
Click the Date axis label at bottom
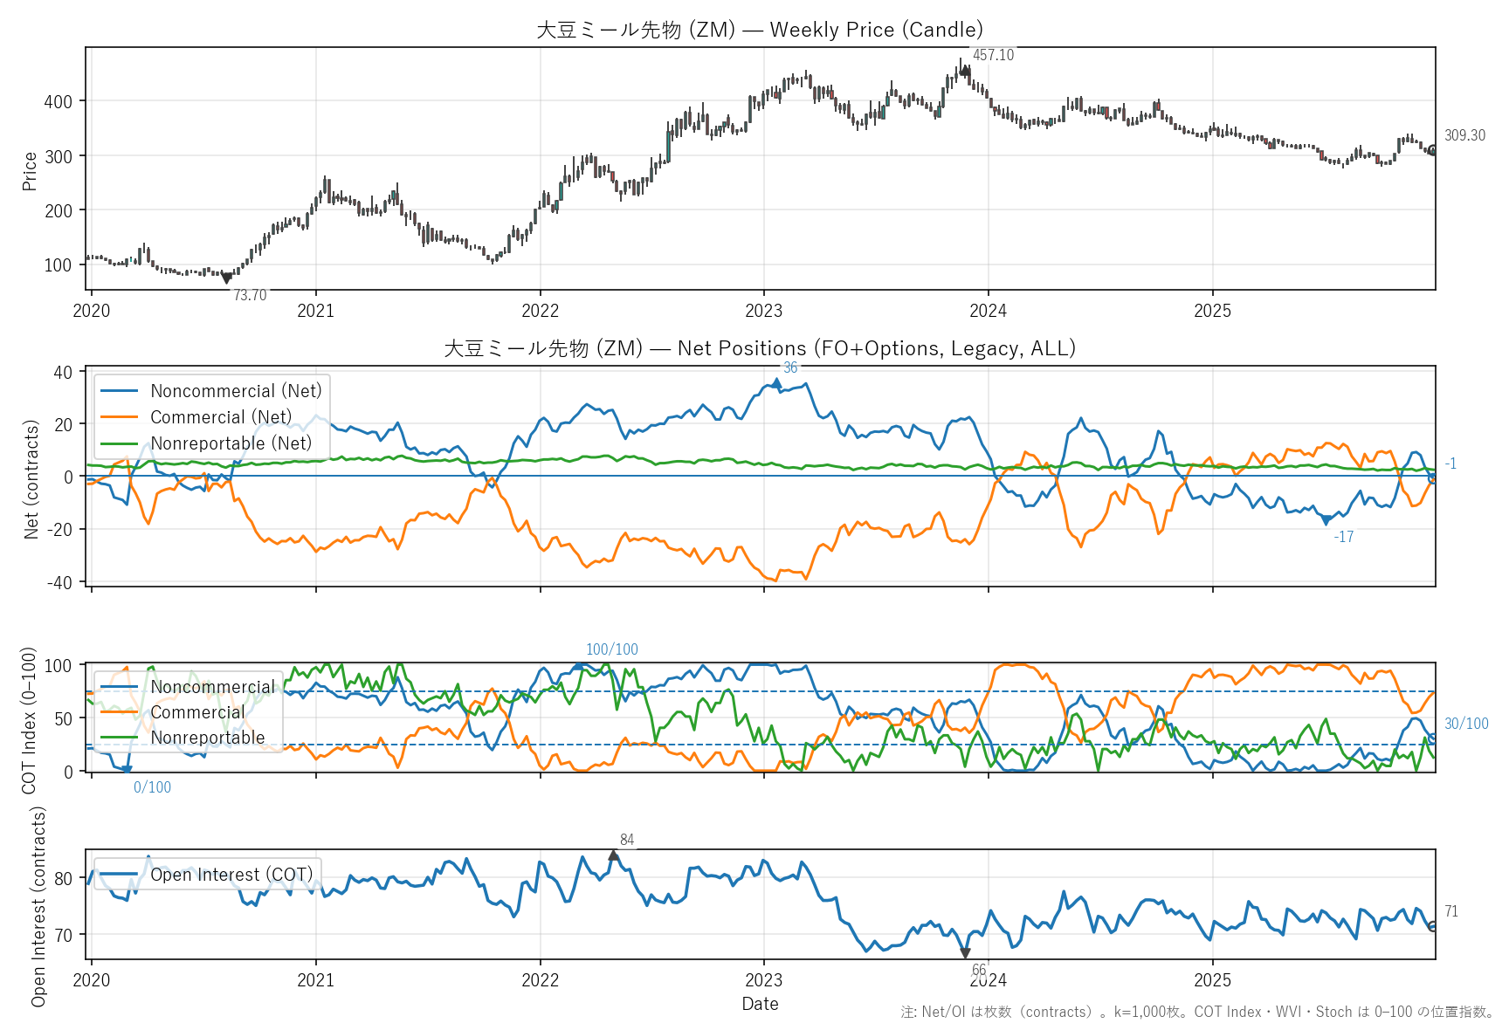click(x=760, y=1004)
